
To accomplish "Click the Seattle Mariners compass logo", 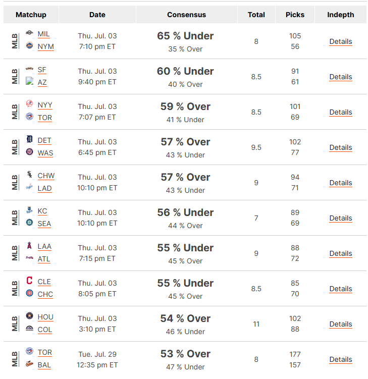I will pyautogui.click(x=29, y=223).
